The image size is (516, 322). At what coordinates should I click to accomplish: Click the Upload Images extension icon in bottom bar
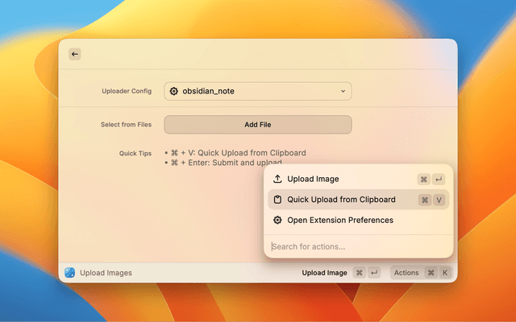click(x=70, y=273)
